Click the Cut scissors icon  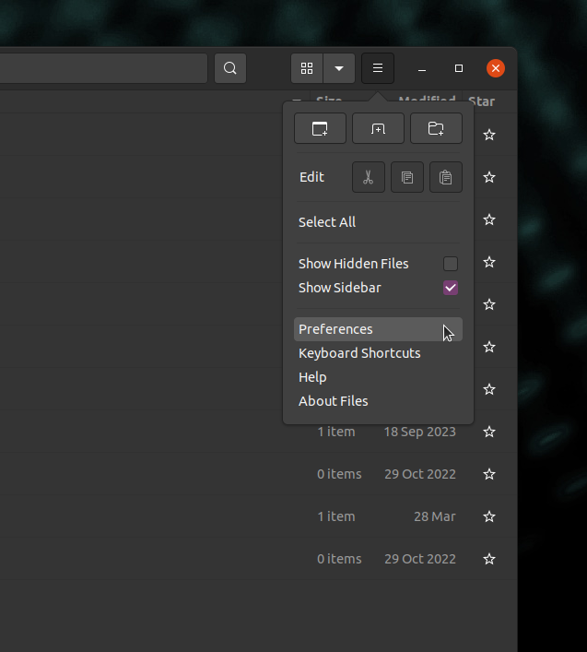(x=368, y=177)
